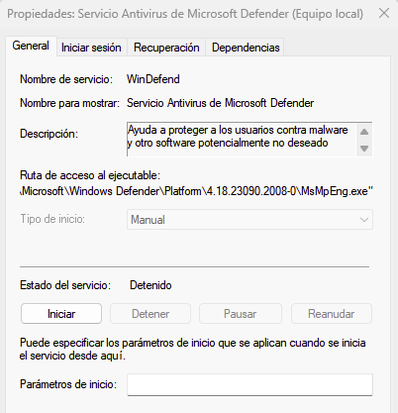Focus the Parámetros de inicio field
Viewport: 398px width, 413px height.
tap(249, 384)
